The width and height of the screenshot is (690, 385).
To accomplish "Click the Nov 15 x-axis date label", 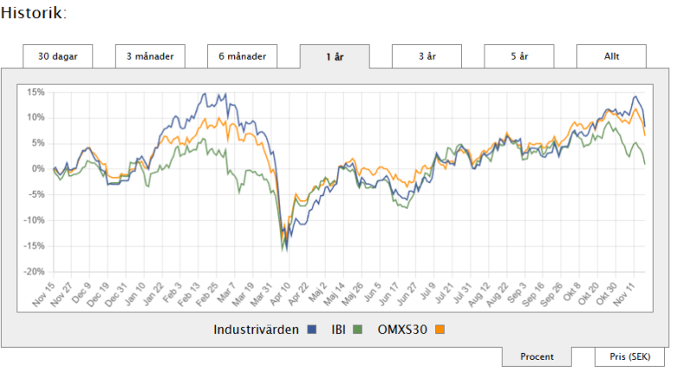I will click(x=43, y=294).
